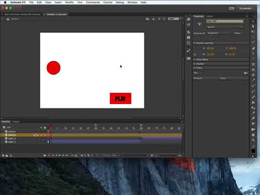
Task: Toggle lock column icon in timeline header
Action: click(x=45, y=128)
